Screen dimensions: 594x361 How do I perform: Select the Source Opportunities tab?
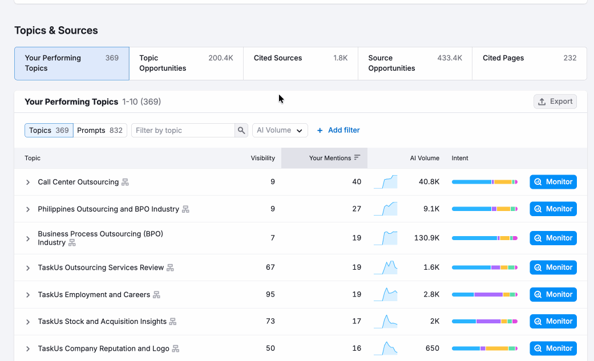coord(415,63)
